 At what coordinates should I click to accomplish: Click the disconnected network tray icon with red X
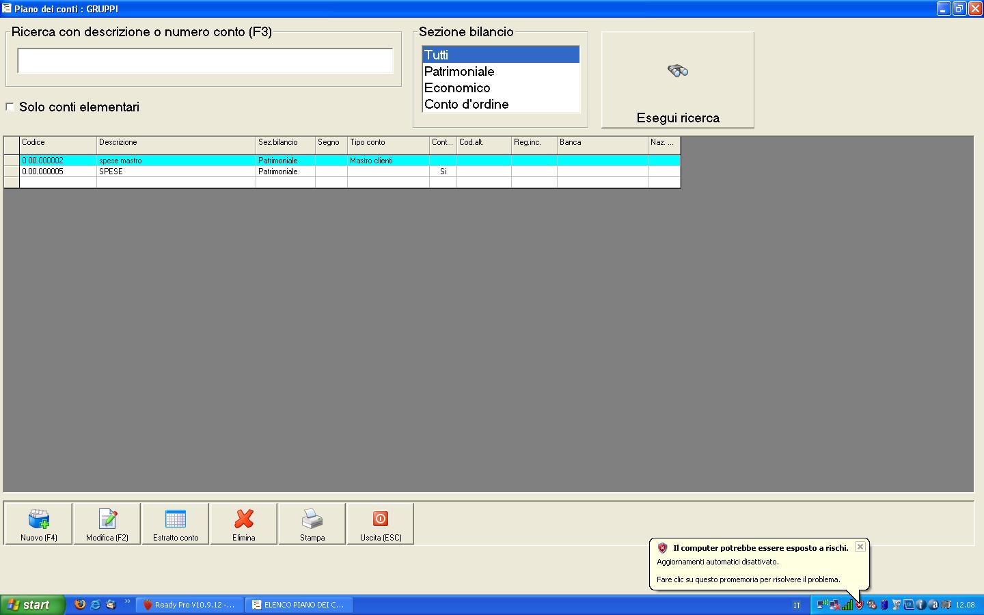pos(835,605)
